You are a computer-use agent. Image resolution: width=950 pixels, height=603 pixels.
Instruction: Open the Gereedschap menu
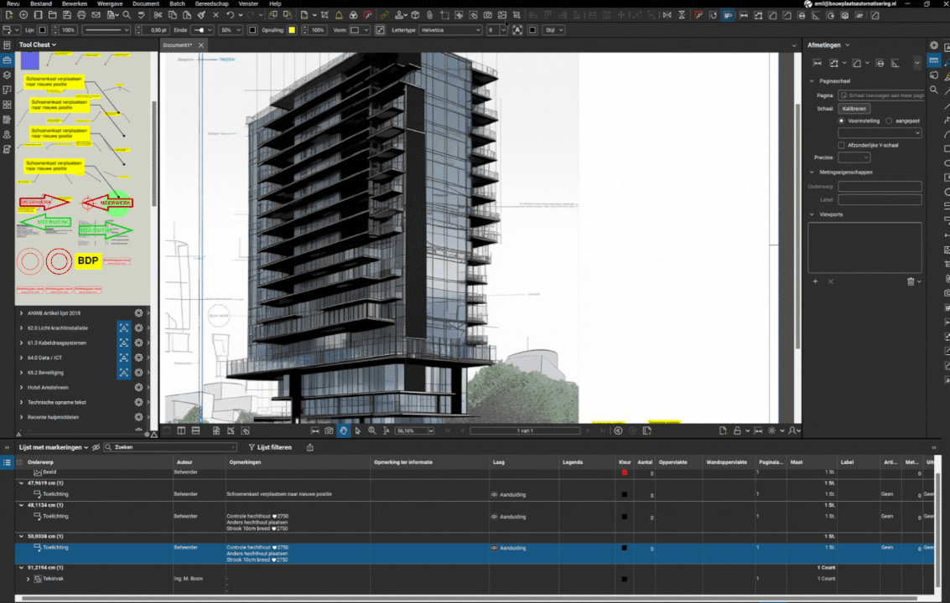(x=211, y=3)
